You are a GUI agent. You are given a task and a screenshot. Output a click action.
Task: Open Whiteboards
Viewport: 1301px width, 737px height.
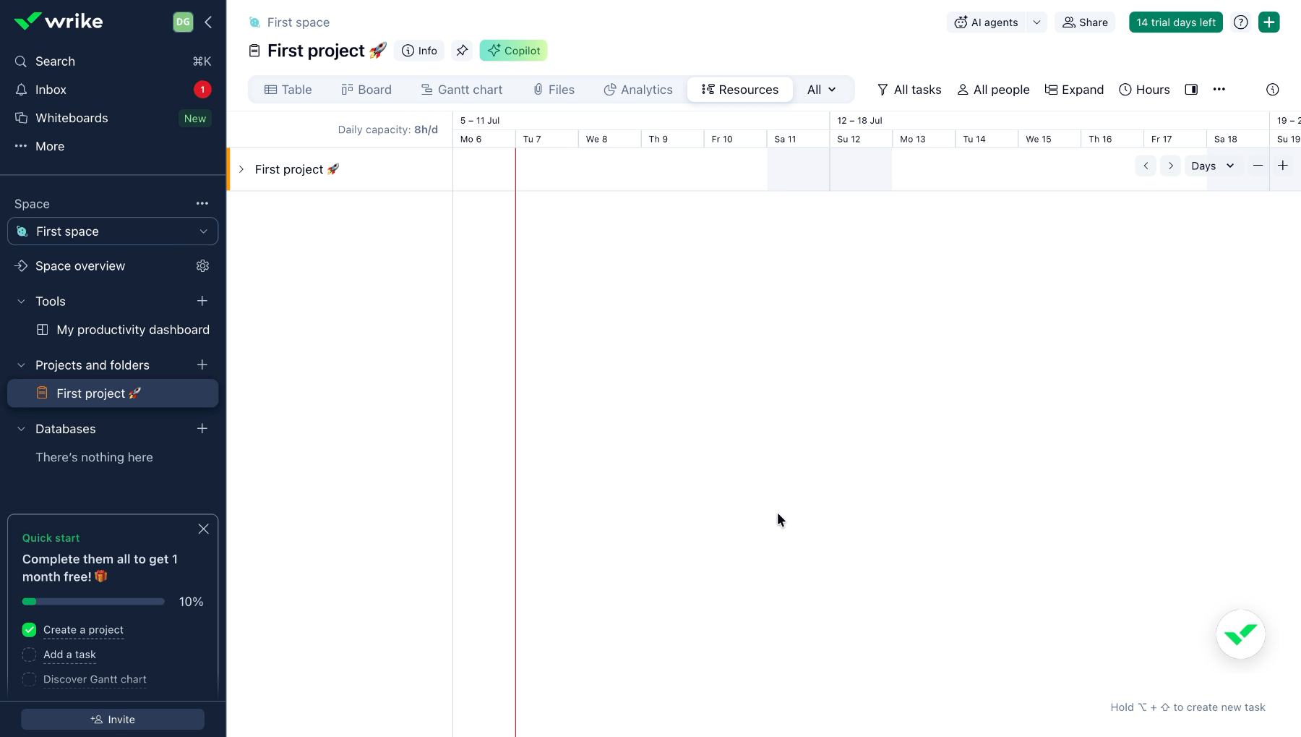(x=113, y=118)
